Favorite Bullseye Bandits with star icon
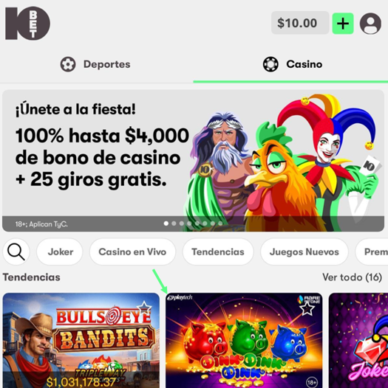This screenshot has height=388, width=388. pyautogui.click(x=144, y=308)
